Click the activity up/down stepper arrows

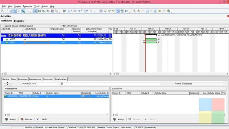8,83
